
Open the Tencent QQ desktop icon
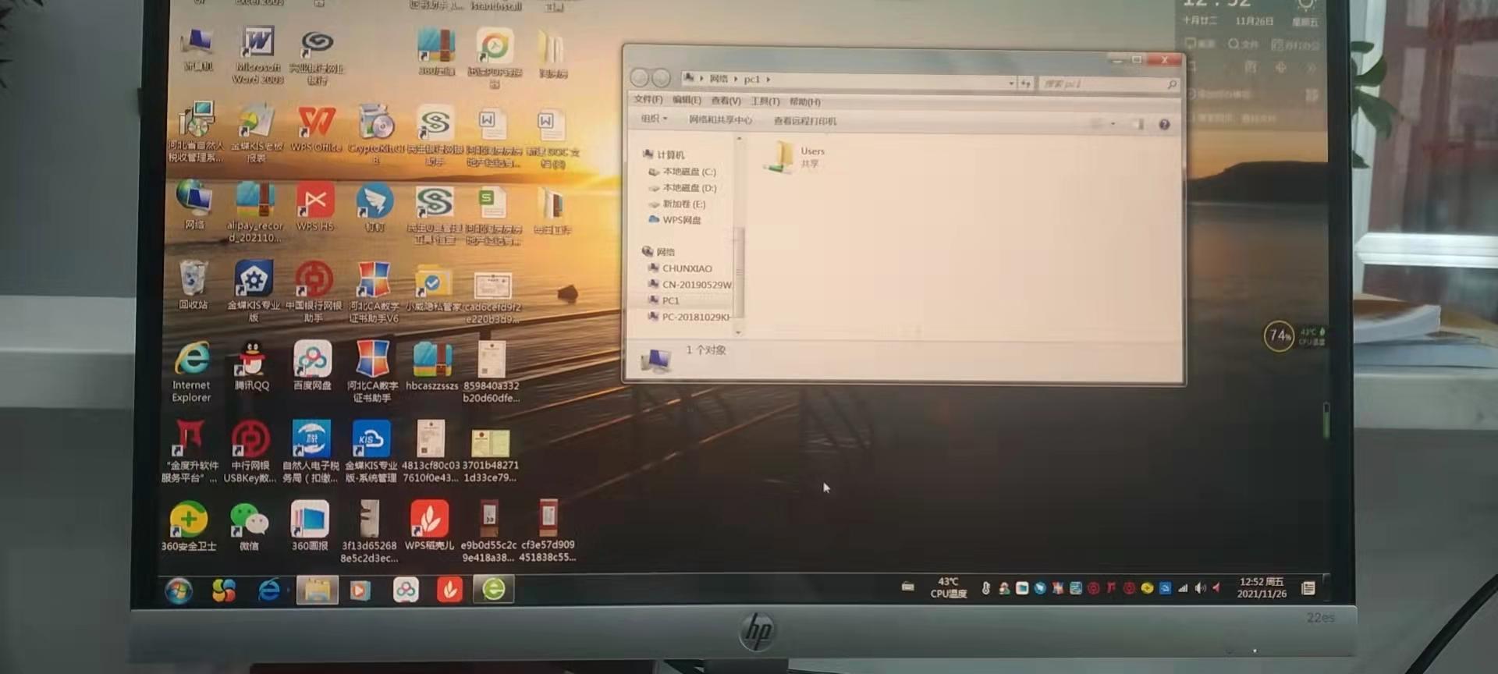click(251, 365)
